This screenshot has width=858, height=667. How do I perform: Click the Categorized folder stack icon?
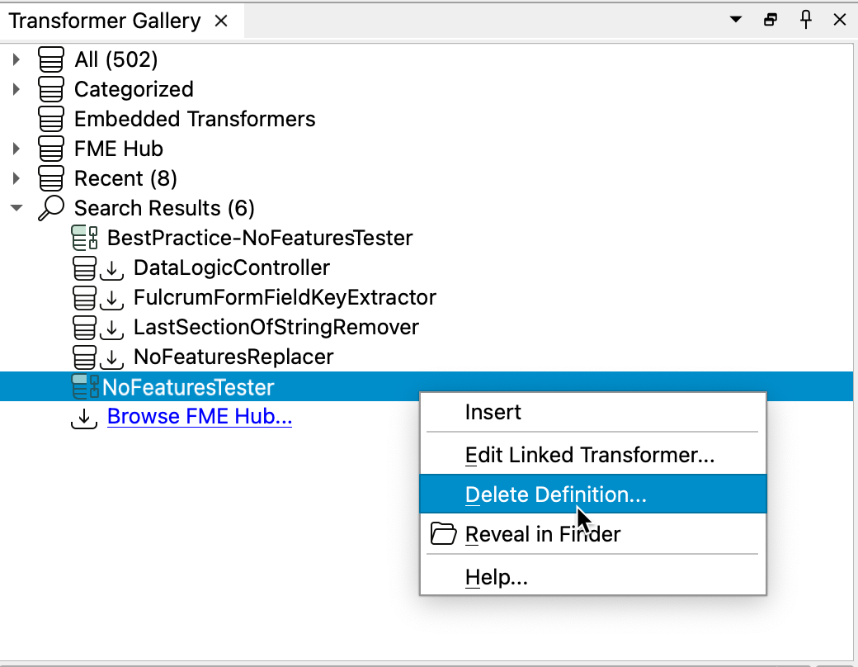point(51,89)
